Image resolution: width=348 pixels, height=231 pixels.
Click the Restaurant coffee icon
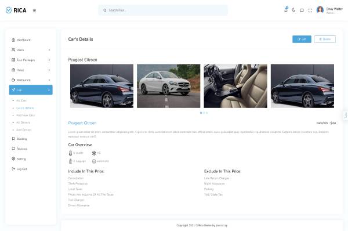(13, 80)
